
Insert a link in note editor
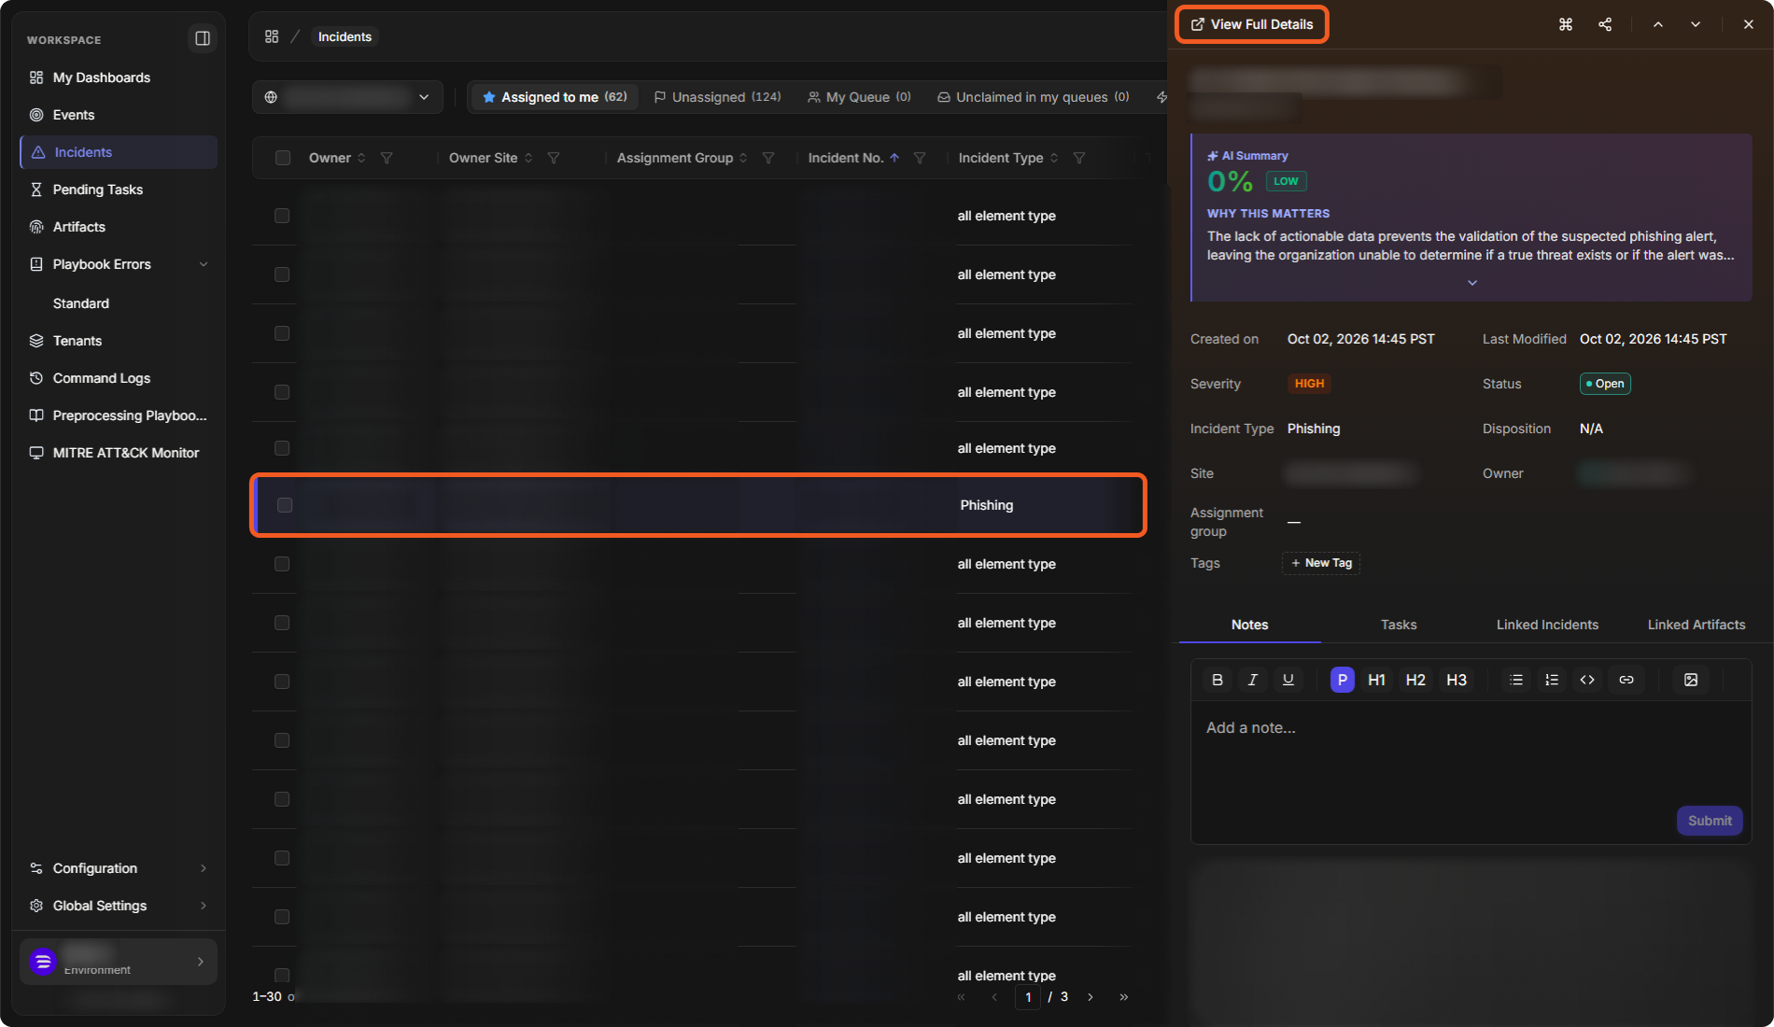1626,680
